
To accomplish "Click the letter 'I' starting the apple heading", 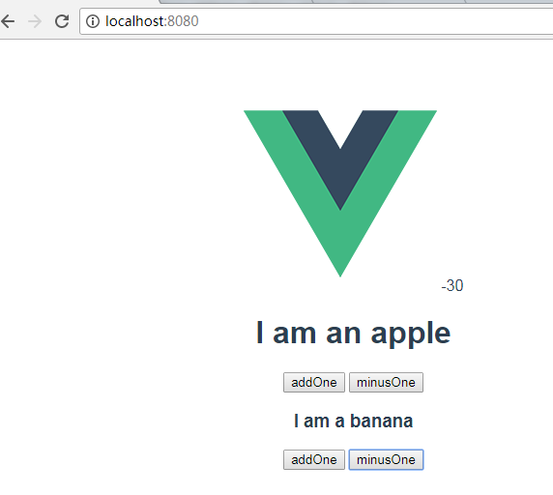I will coord(259,333).
